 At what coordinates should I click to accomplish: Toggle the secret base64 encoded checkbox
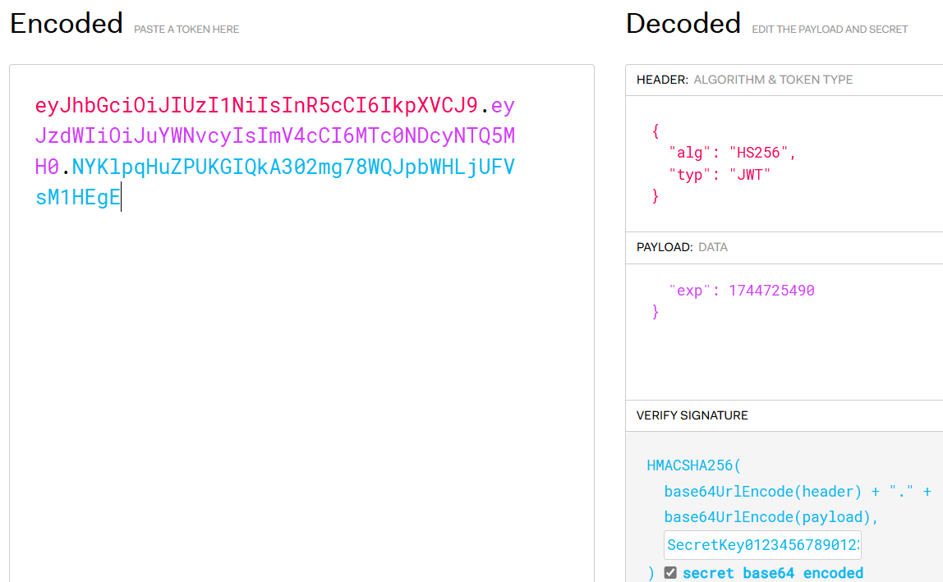point(670,573)
